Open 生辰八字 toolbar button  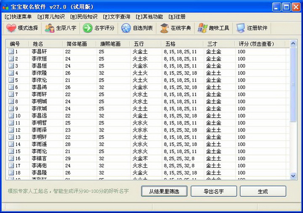pyautogui.click(x=60, y=28)
